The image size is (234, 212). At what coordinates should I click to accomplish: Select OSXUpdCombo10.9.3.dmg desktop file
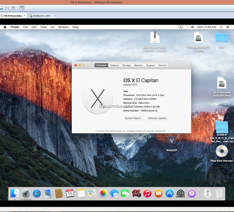(198, 41)
